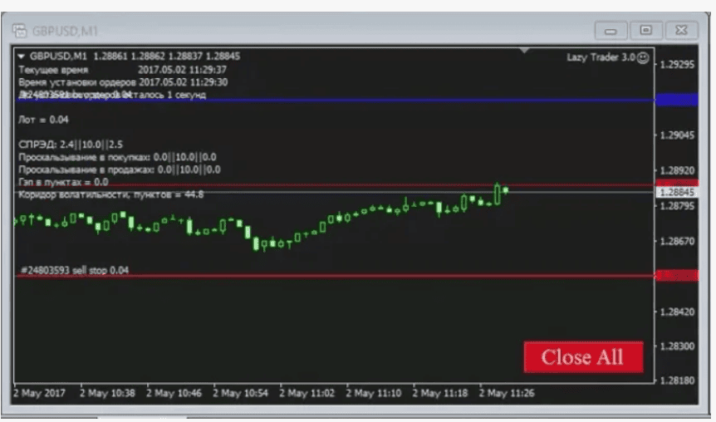The height and width of the screenshot is (422, 716).
Task: Click price level 1.28300 on scale
Action: tap(677, 346)
